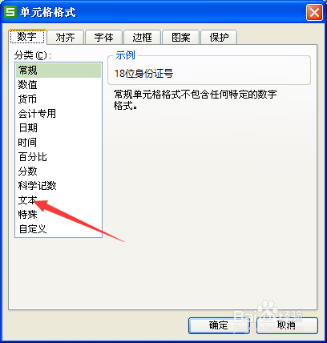
Task: Go to the 保护 tab
Action: (x=219, y=38)
